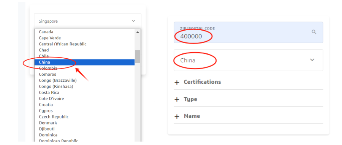
Task: Select Denmark in the country list
Action: click(x=84, y=123)
